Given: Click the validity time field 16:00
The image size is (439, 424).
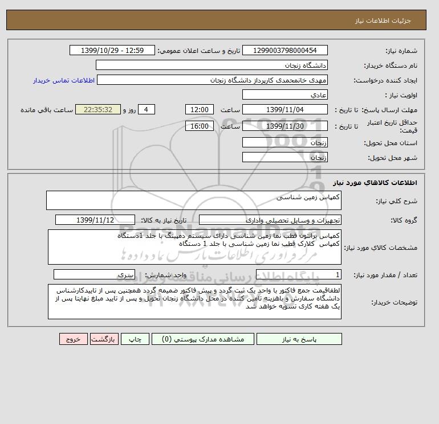Looking at the screenshot, I should (x=200, y=126).
